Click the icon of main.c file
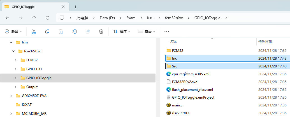The image size is (290, 117). click(x=168, y=105)
